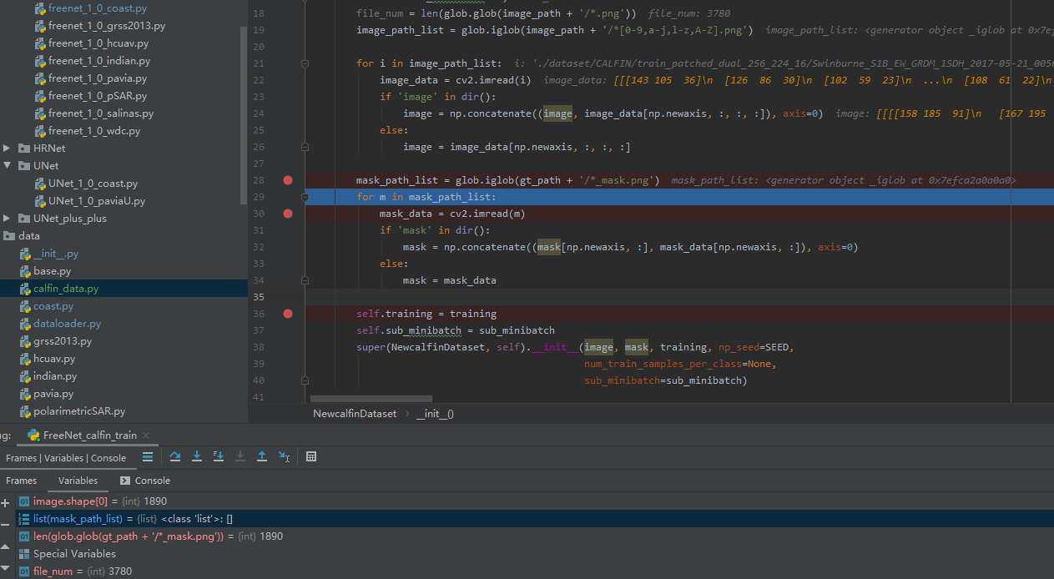The height and width of the screenshot is (579, 1054).
Task: Fold the for loop at line 29
Action: pos(305,197)
